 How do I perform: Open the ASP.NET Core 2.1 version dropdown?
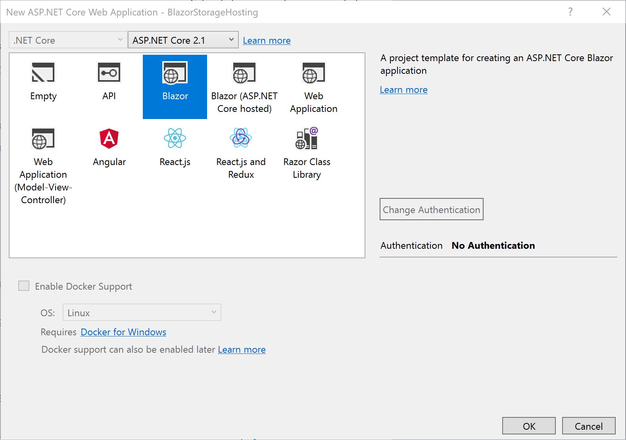[x=183, y=40]
